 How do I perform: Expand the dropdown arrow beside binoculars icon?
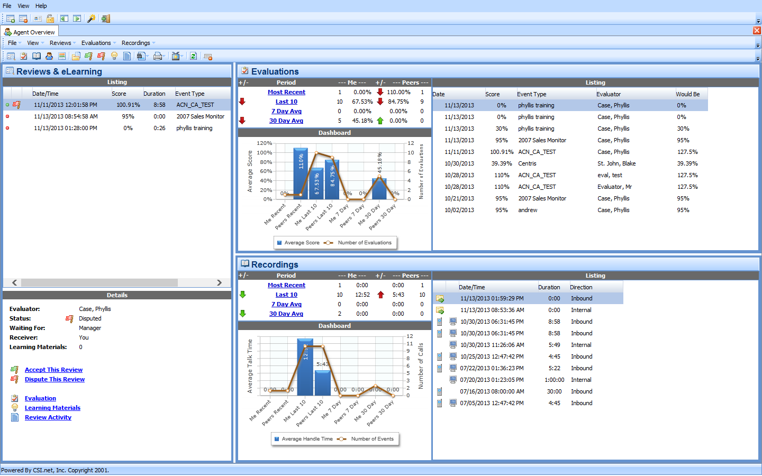tap(148, 56)
